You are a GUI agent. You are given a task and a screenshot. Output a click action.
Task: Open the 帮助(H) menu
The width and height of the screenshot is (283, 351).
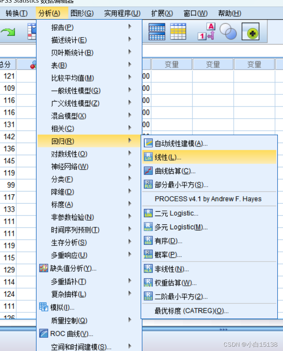coord(230,13)
